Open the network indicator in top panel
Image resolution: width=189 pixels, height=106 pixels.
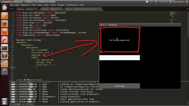click(x=151, y=2)
